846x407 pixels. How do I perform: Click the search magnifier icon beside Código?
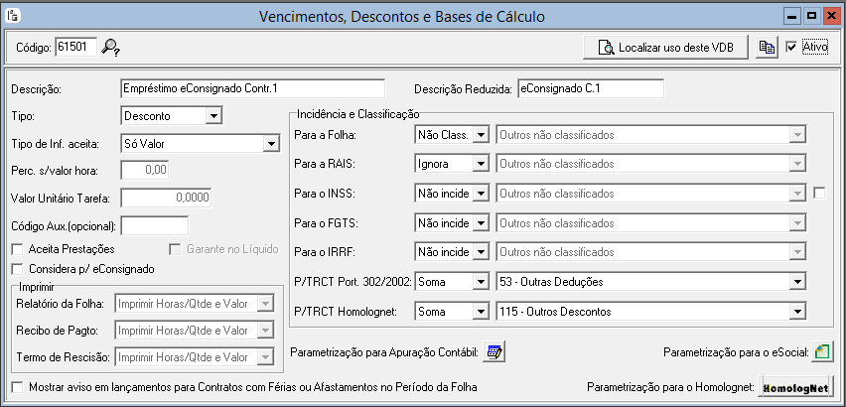(110, 48)
